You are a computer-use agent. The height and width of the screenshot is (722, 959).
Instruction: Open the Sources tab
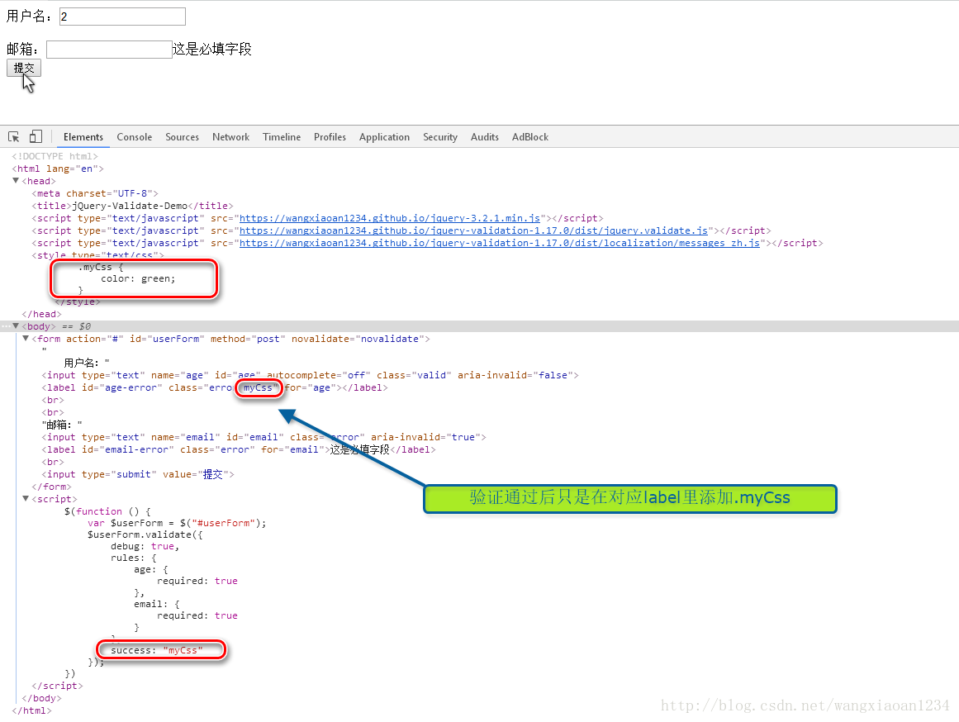click(x=183, y=137)
